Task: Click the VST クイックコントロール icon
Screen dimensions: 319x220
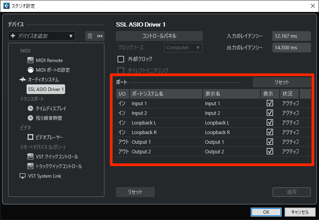Action: point(30,156)
